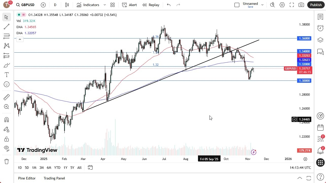Collapse the chart legend chevron
The height and width of the screenshot is (183, 326).
point(20,39)
